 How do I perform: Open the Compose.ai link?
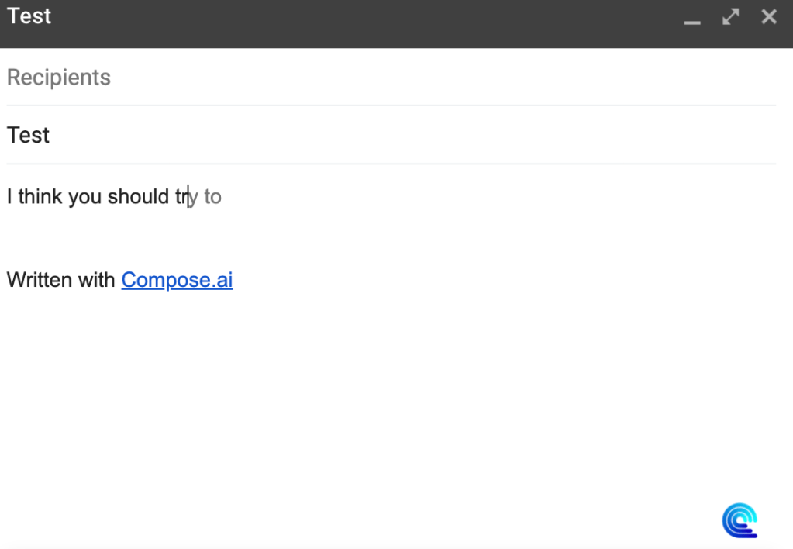click(177, 280)
